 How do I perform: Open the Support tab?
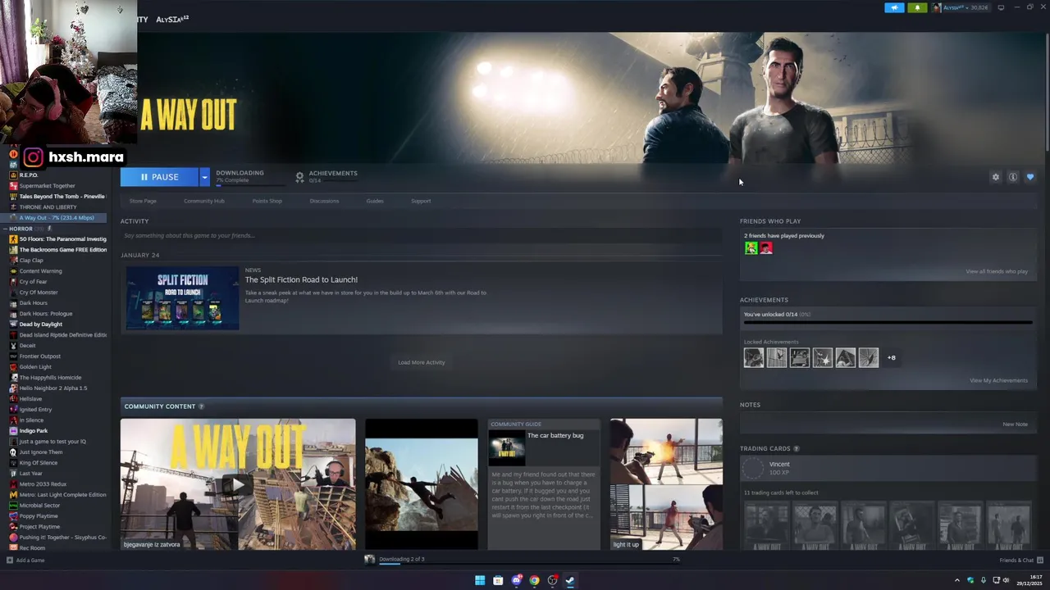(421, 201)
